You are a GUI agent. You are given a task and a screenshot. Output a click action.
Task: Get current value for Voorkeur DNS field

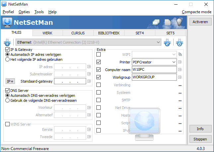[x=89, y=108]
